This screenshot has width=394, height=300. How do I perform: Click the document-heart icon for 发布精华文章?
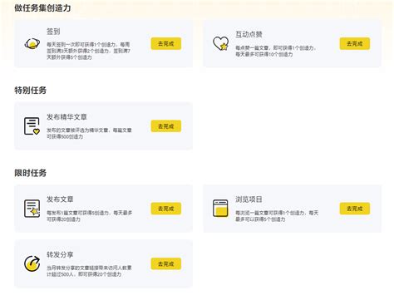tap(32, 126)
